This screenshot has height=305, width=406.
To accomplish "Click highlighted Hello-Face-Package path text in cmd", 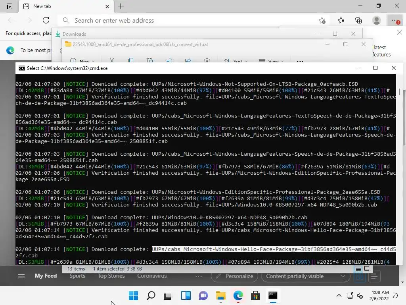I will point(274,249).
